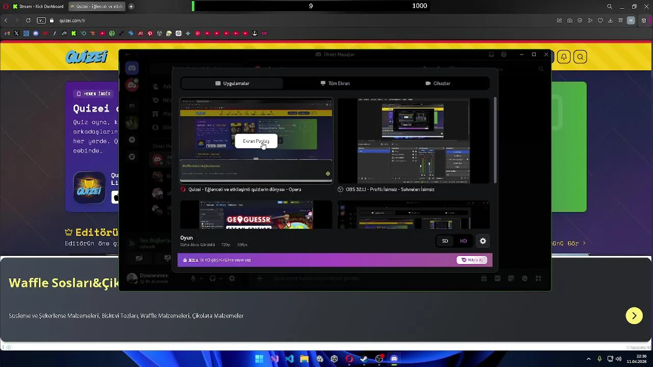Screen dimensions: 653x367
Task: Open Opera extensions cube icon
Action: 644,20
